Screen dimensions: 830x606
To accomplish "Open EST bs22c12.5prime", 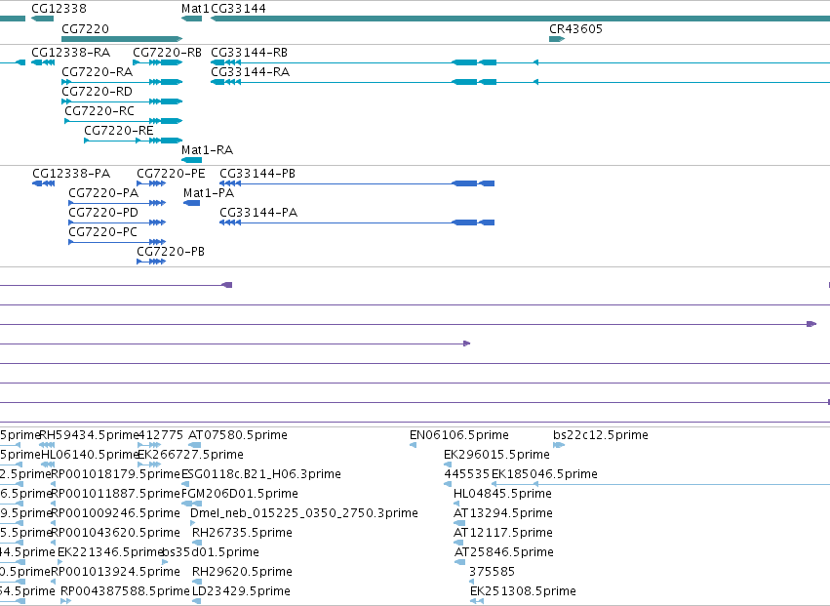I will [559, 445].
